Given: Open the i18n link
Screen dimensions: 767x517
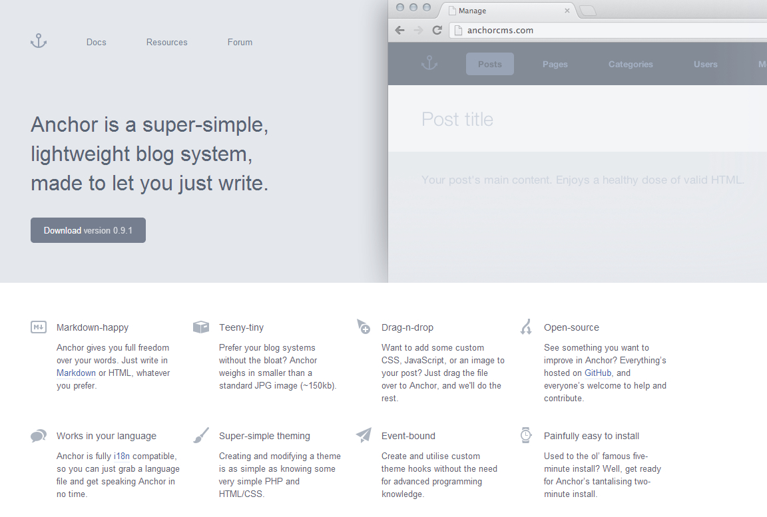Looking at the screenshot, I should pyautogui.click(x=122, y=456).
